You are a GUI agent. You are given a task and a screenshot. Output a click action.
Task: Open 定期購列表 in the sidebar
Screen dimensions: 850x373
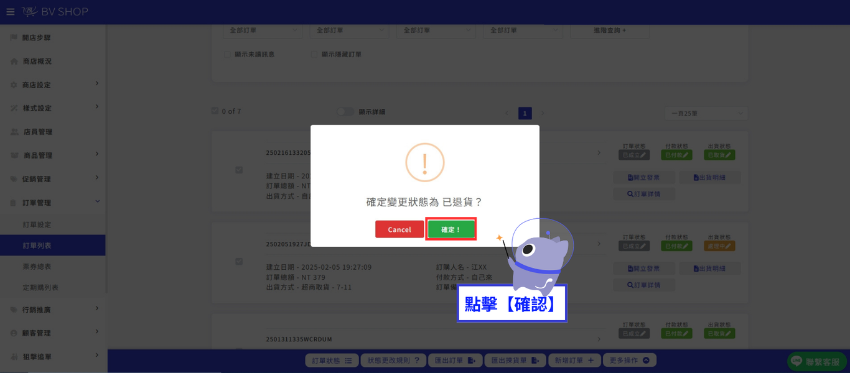point(53,288)
